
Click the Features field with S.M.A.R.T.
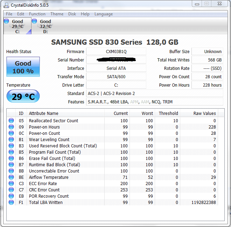(155, 102)
